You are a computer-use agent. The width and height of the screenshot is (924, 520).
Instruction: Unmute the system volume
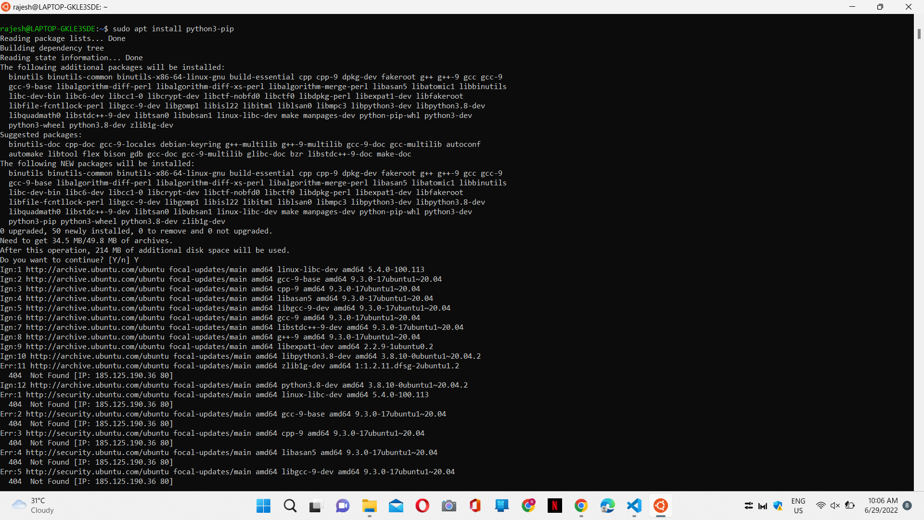[834, 506]
